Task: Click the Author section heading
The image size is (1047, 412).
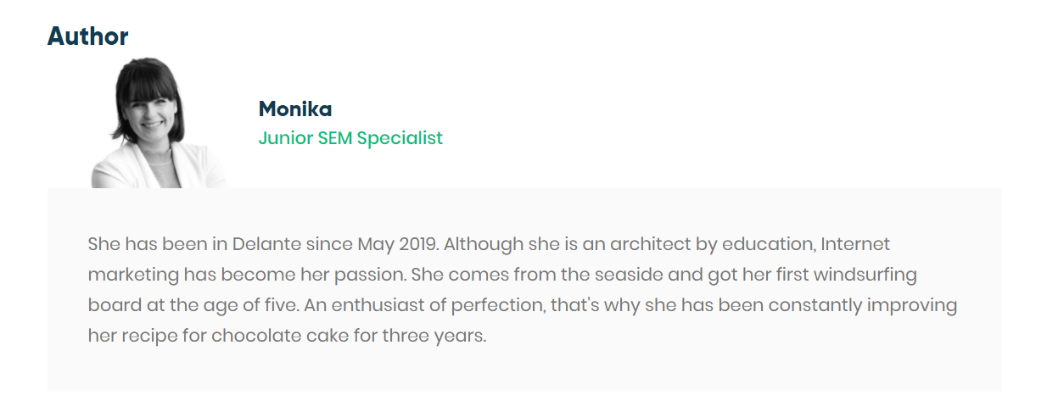Action: pos(88,36)
